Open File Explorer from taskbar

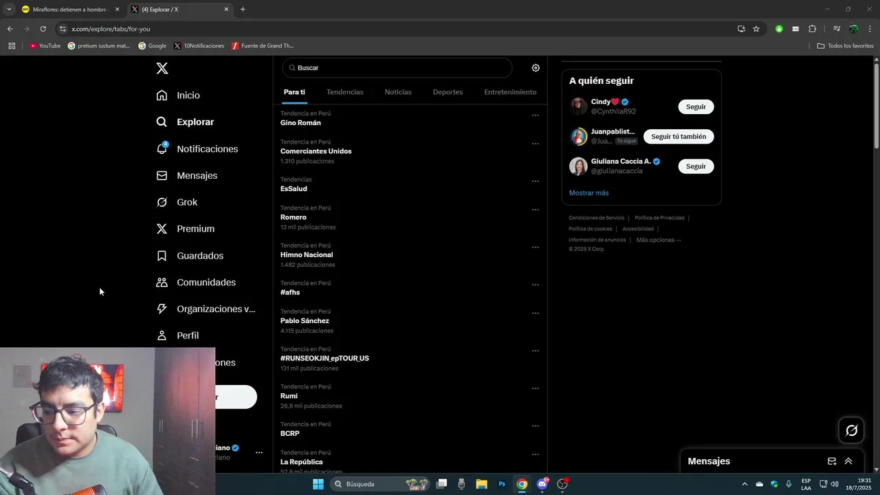coord(481,484)
